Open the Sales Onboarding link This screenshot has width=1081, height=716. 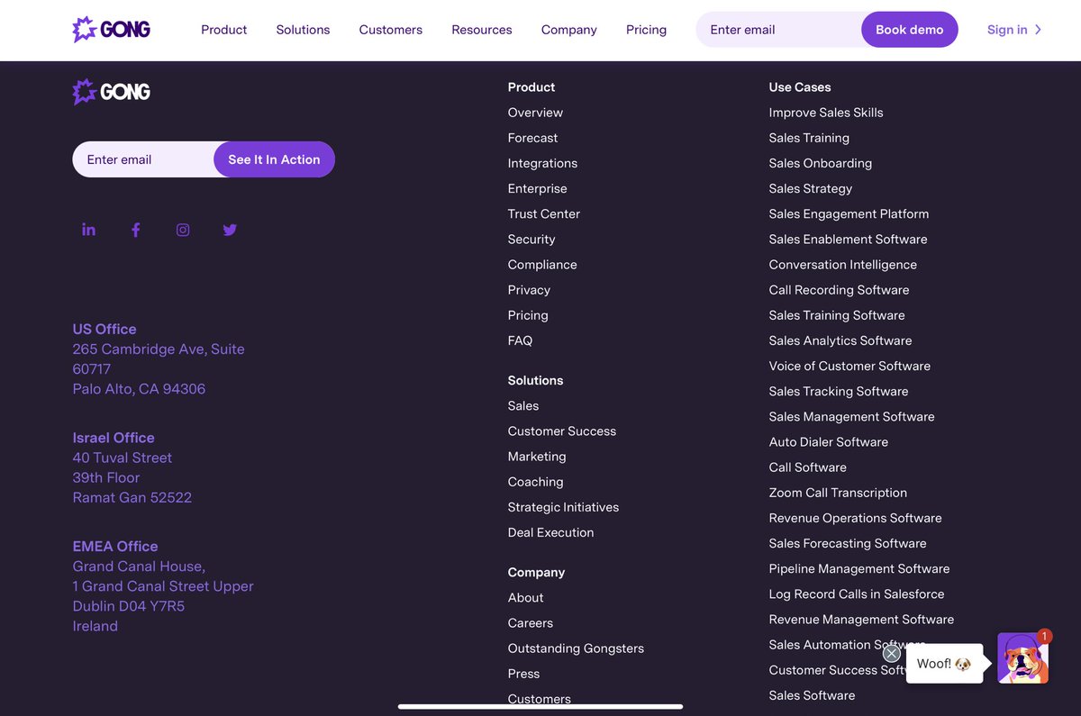pos(820,163)
